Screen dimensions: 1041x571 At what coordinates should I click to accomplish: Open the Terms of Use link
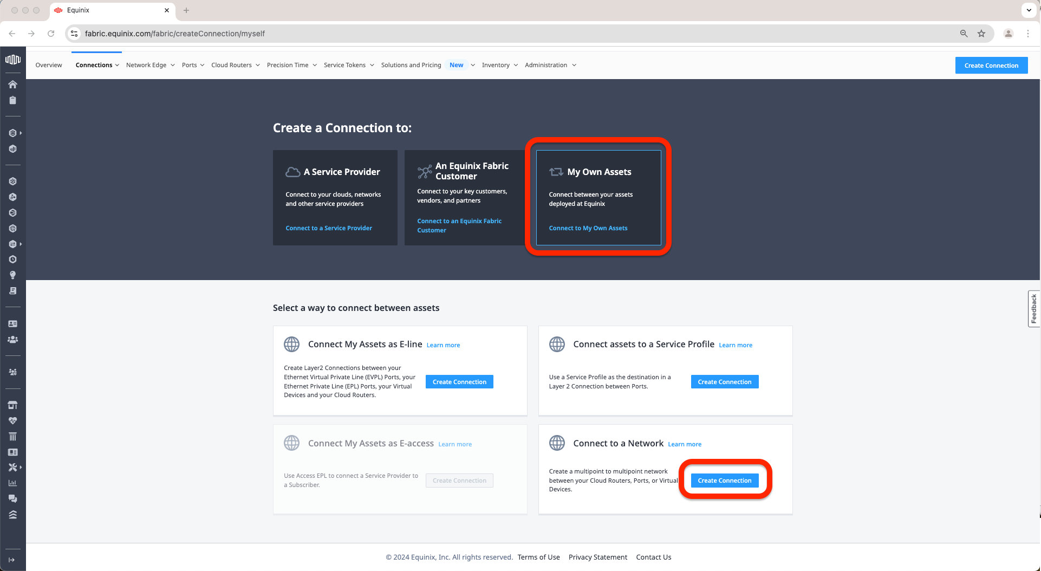(538, 557)
